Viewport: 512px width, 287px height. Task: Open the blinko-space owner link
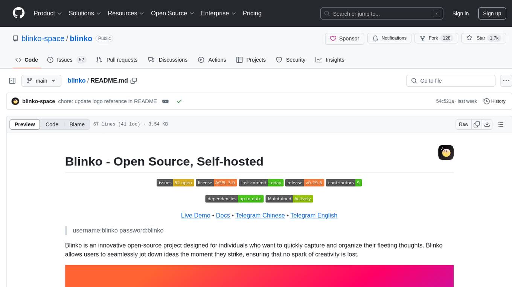(x=43, y=38)
